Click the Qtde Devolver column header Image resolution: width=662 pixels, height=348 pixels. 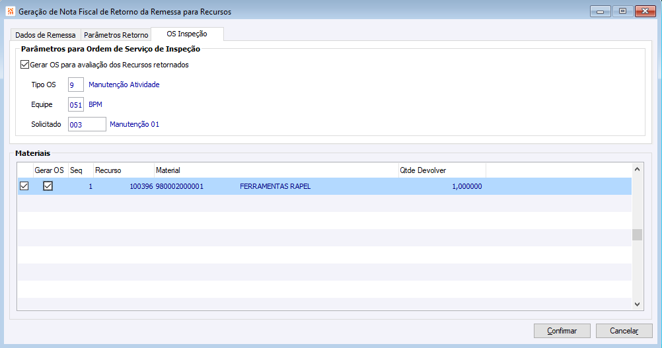[x=442, y=170]
